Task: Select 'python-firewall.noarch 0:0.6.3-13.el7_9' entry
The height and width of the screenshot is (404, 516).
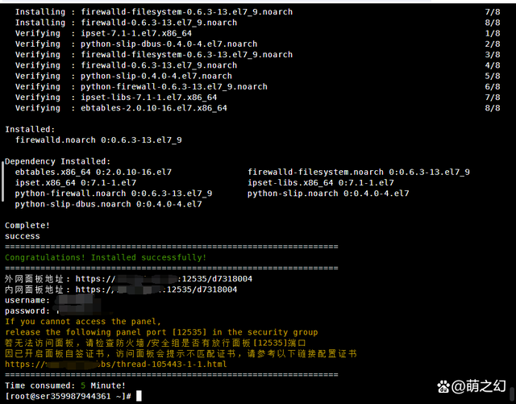Action: point(114,194)
